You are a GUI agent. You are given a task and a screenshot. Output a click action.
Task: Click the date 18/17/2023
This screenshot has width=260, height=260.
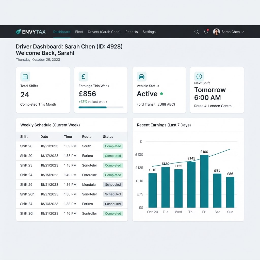click(x=50, y=156)
